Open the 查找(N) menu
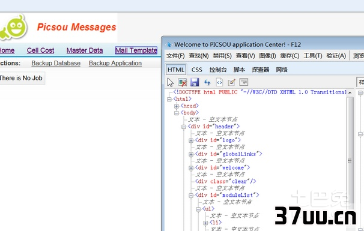The image size is (364, 231). [x=199, y=56]
